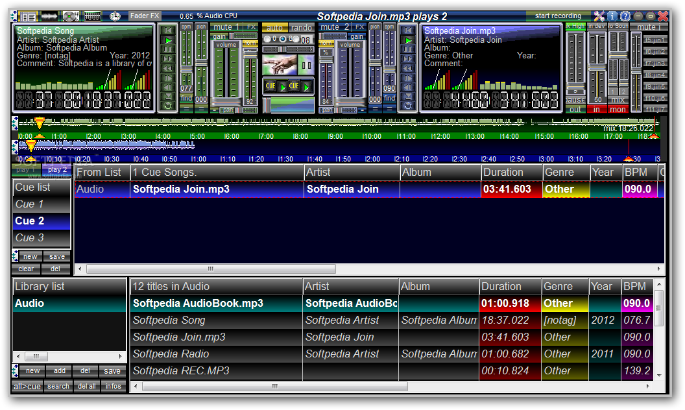Click the infos button
685x410 pixels.
113,387
